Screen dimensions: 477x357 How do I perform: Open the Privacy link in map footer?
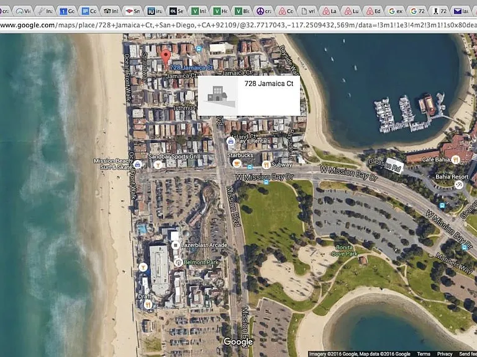[445, 354]
